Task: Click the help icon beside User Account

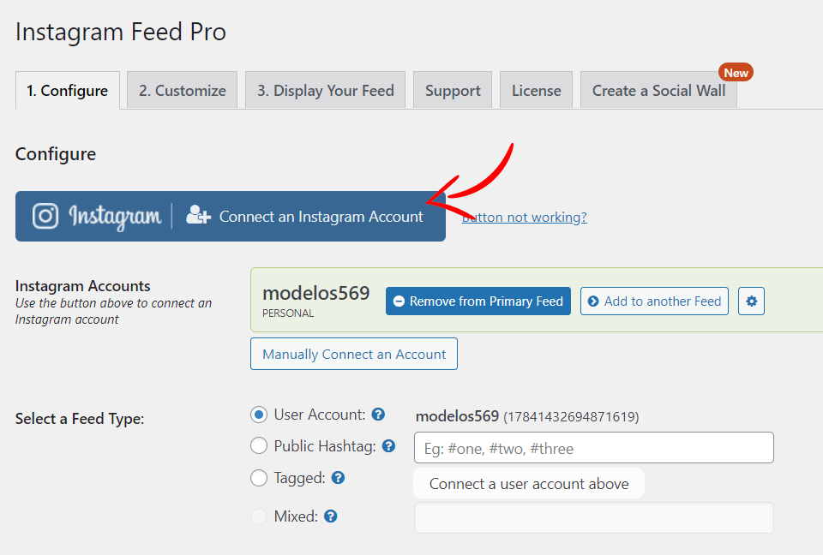Action: pos(378,415)
